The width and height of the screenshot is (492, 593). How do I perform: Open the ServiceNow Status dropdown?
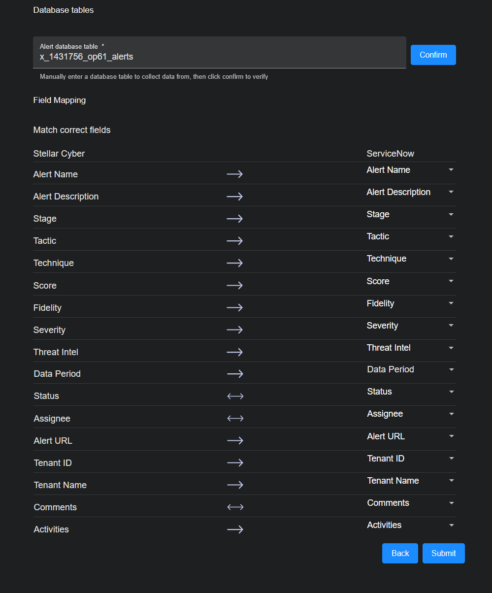point(411,392)
